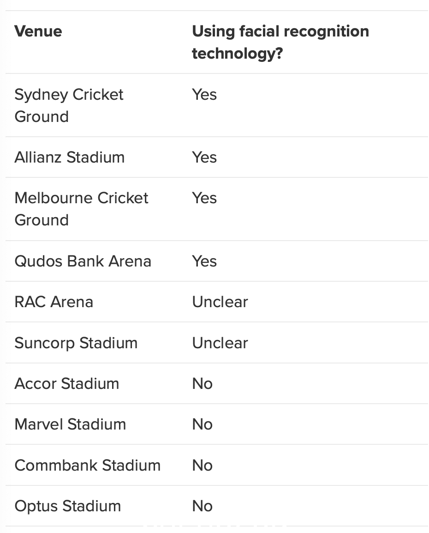Click the No value for Optus Stadium
The width and height of the screenshot is (429, 533).
click(203, 506)
